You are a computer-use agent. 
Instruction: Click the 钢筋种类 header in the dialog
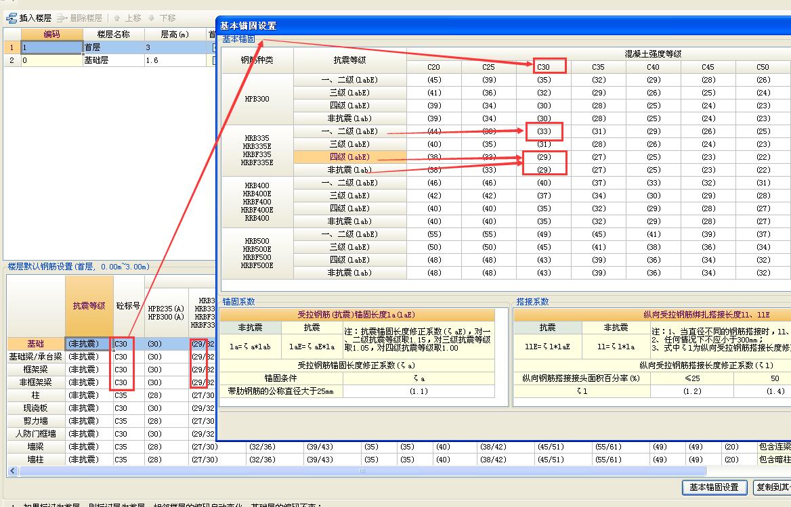tap(257, 60)
